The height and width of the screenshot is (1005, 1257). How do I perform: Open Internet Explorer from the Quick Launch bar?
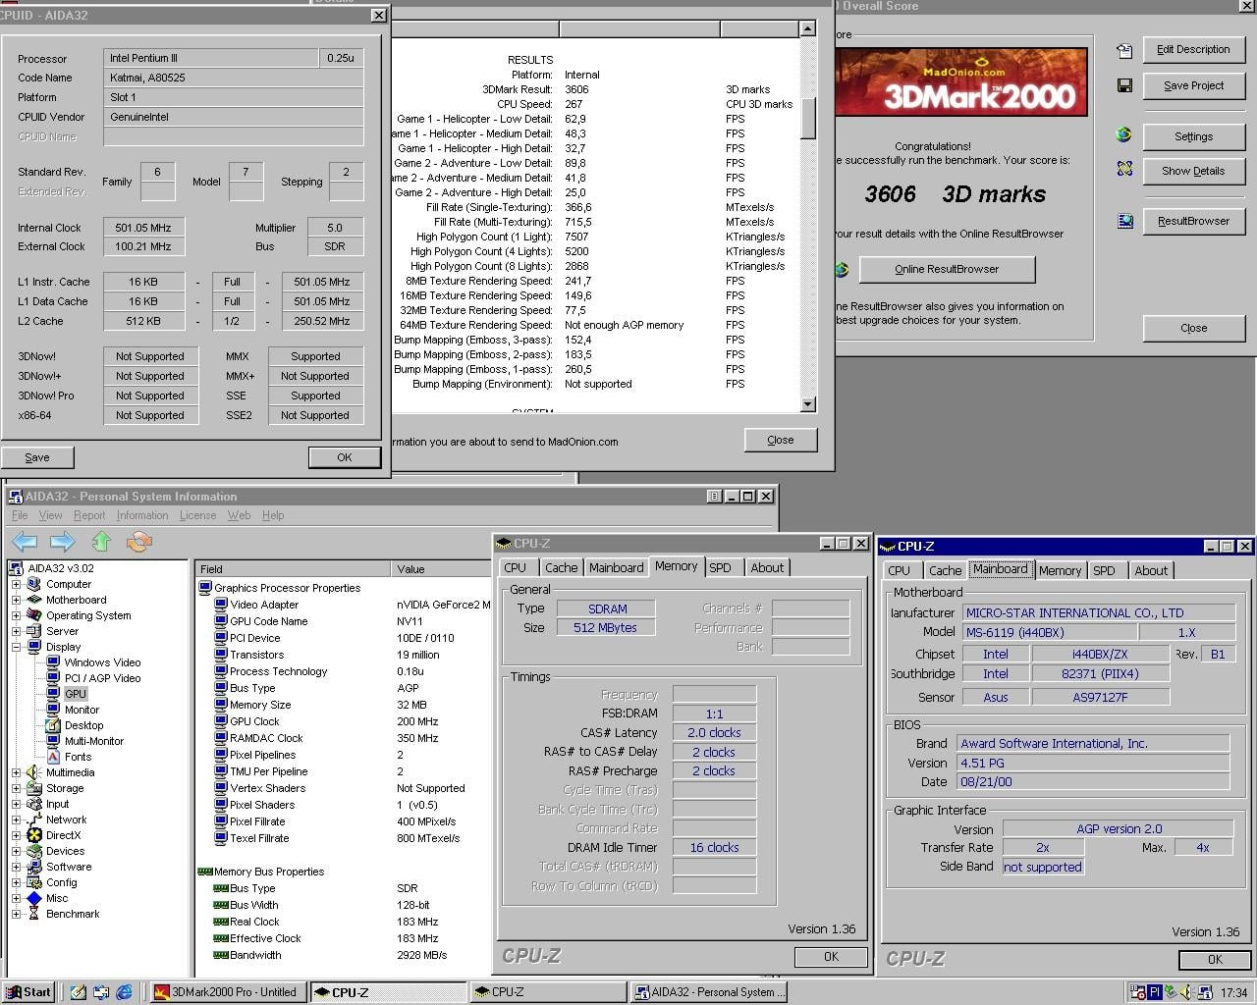(x=123, y=992)
